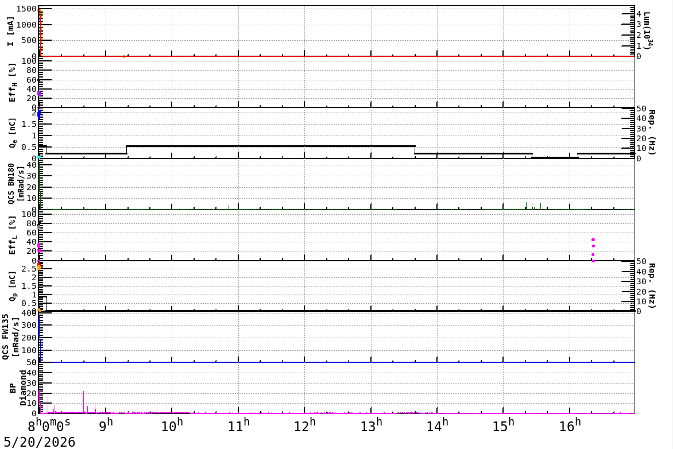Select the "2.5" tick on the Q_p axis
Screen dimensions: 673x449
30,269
